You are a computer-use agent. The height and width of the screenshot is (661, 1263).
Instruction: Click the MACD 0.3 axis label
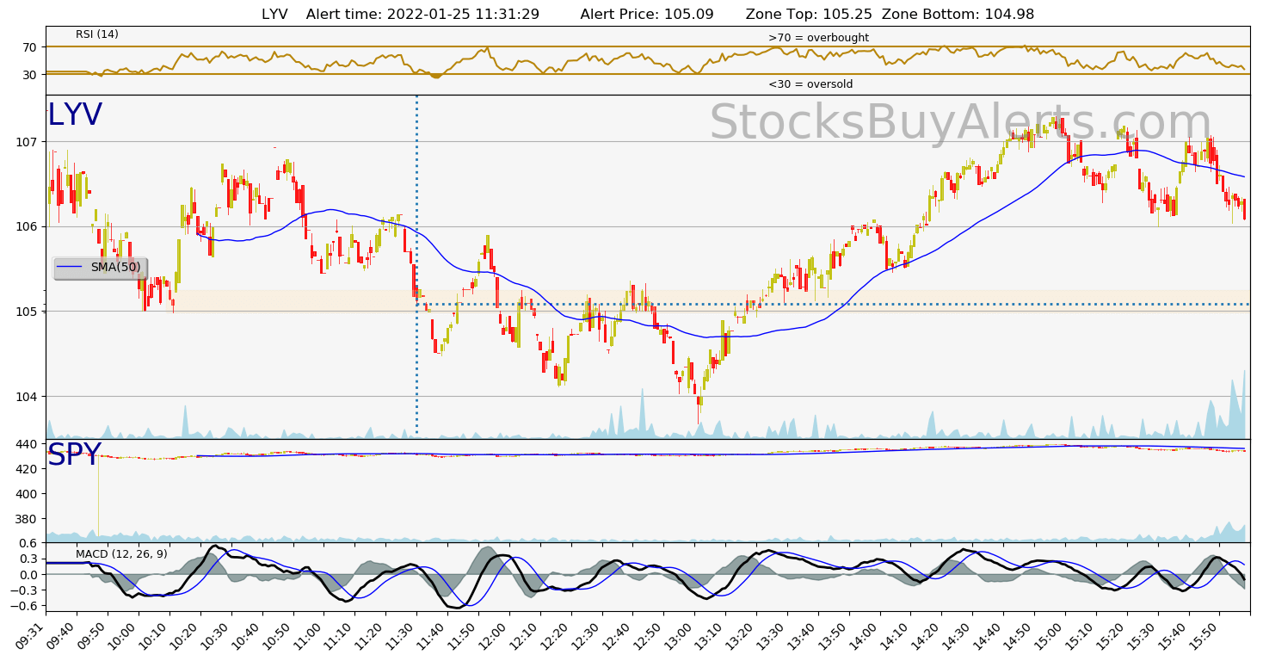point(30,559)
